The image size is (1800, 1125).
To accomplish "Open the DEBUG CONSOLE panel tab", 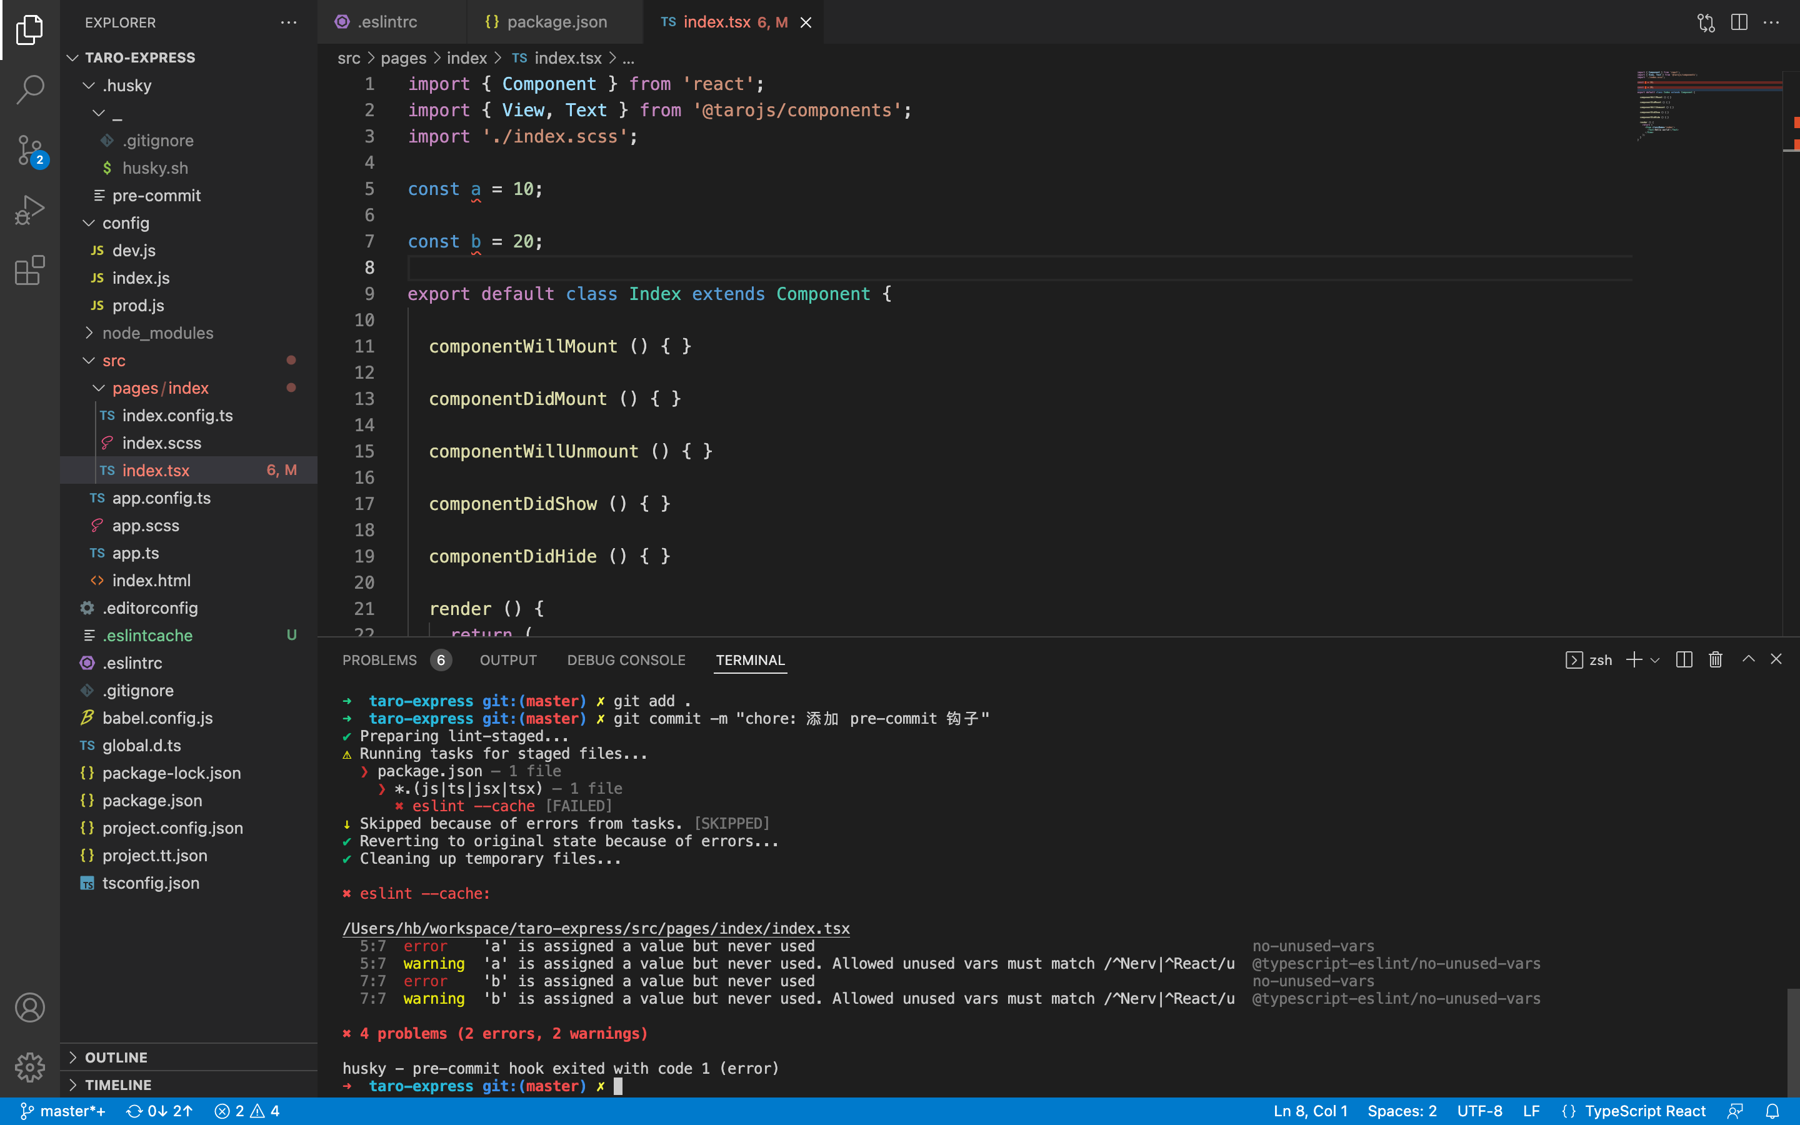I will pyautogui.click(x=626, y=660).
